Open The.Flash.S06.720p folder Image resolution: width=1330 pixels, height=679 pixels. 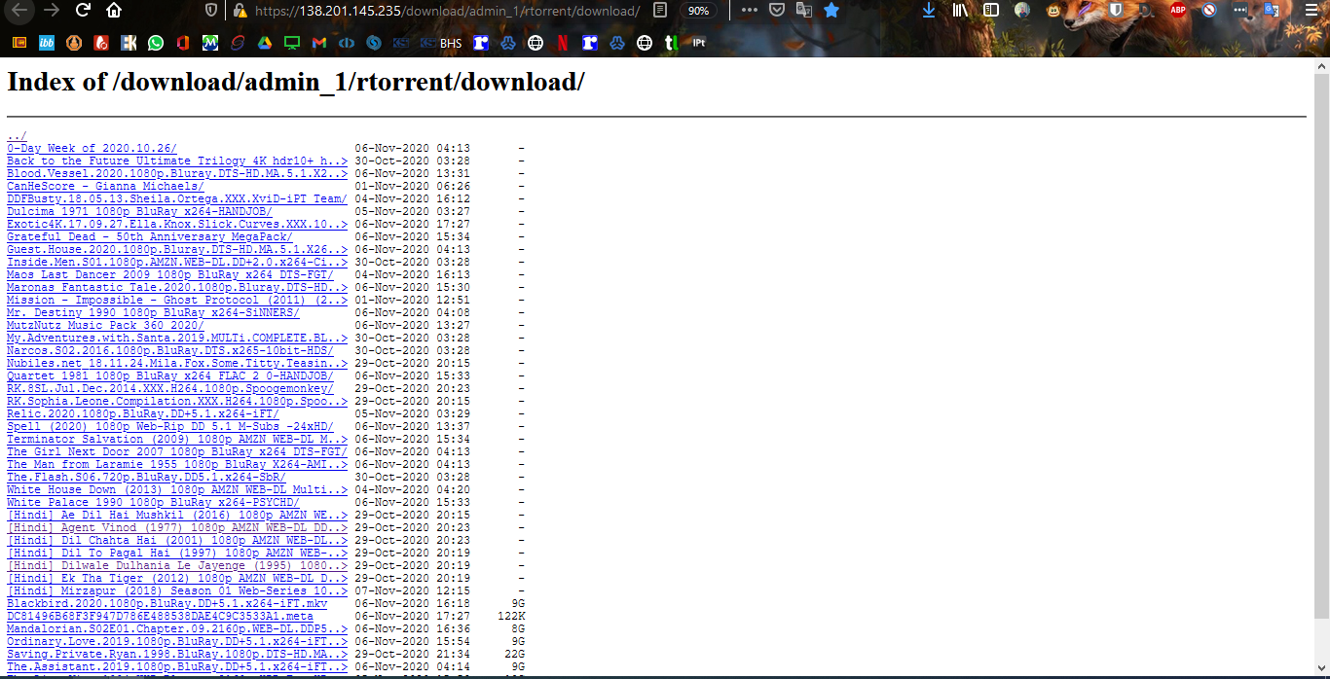point(146,477)
